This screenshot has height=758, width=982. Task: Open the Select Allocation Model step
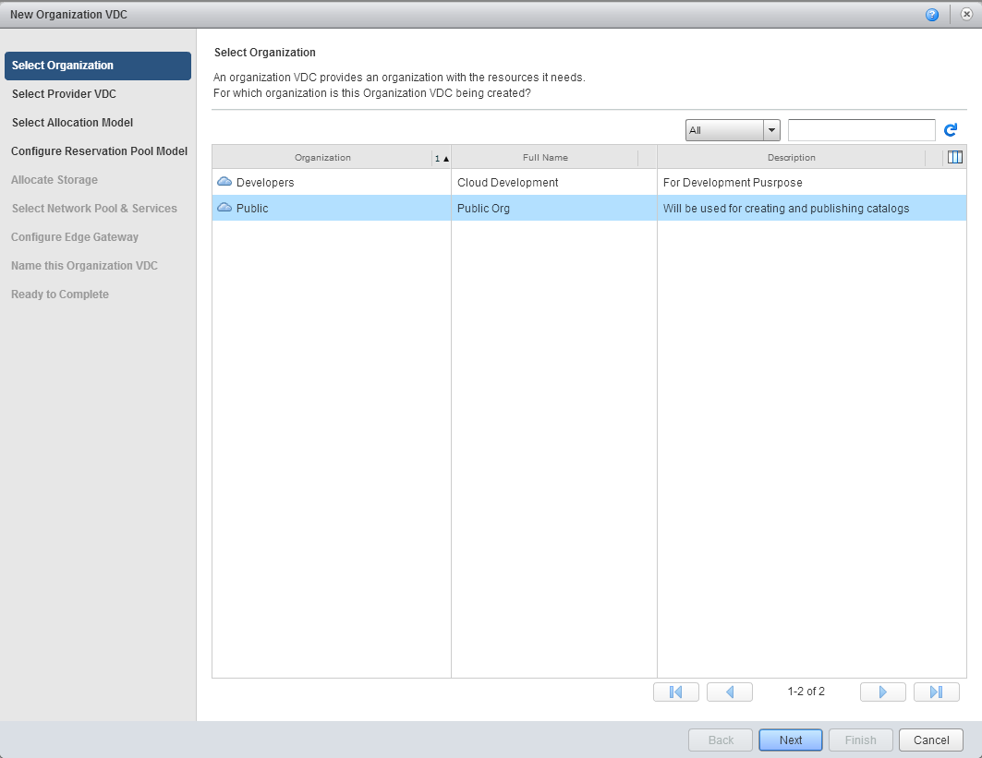tap(72, 123)
